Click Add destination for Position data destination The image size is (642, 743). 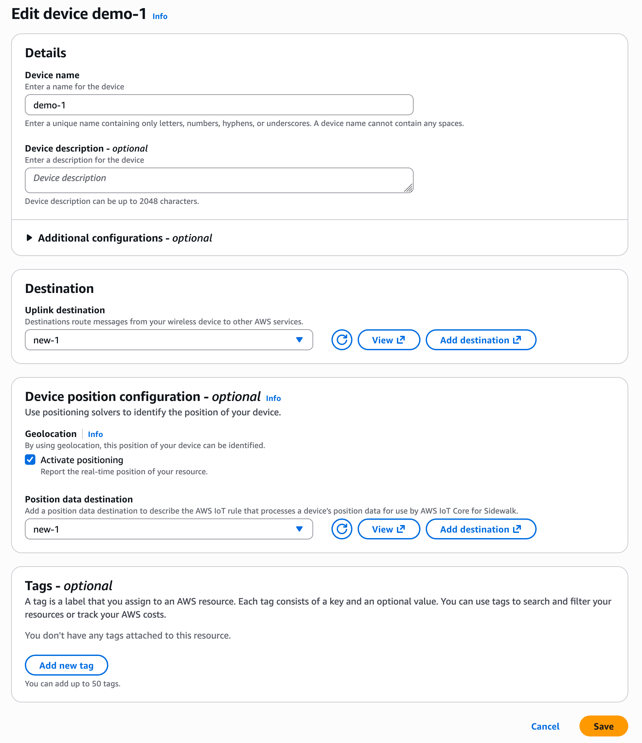coord(480,529)
